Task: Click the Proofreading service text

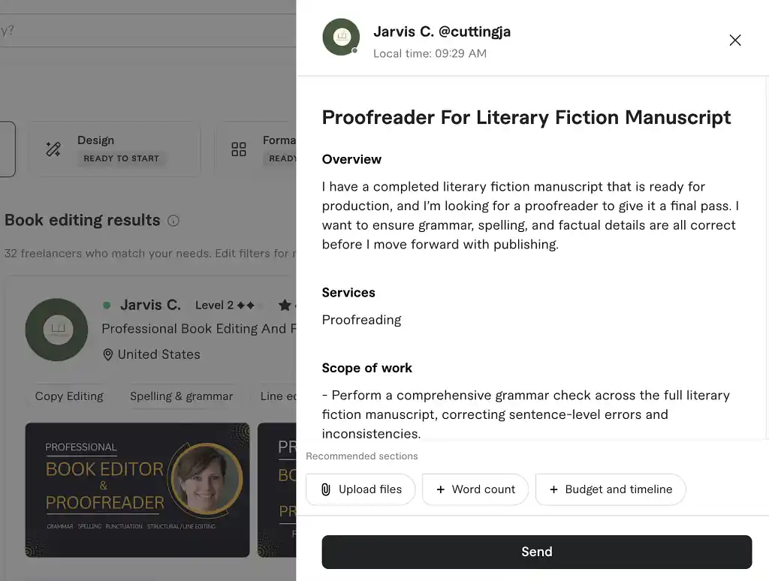Action: (361, 320)
